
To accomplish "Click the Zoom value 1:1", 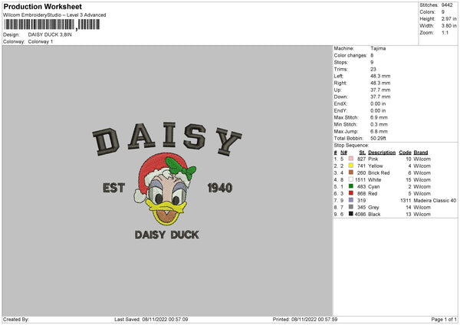I will point(445,32).
